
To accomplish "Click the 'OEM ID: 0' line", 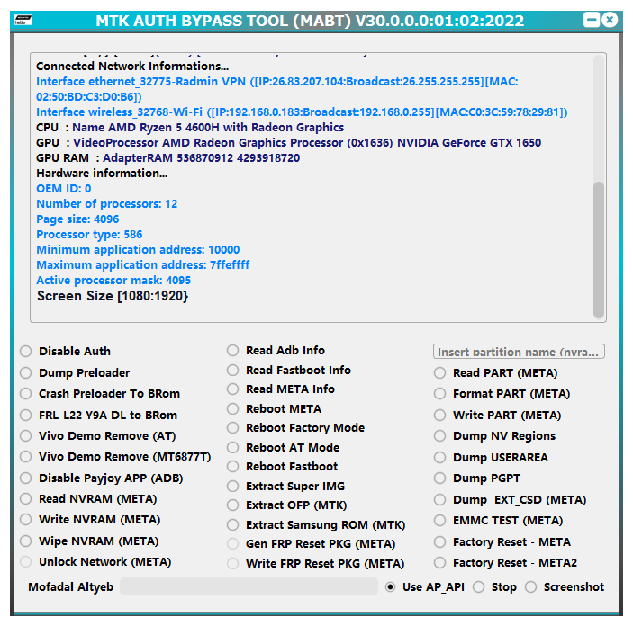I will tap(64, 189).
